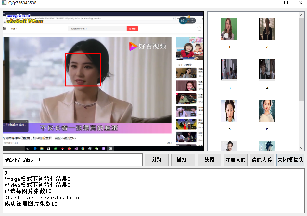Click face thumbnail number 5 in the right panel
This screenshot has width=307, height=216.
click(229, 111)
